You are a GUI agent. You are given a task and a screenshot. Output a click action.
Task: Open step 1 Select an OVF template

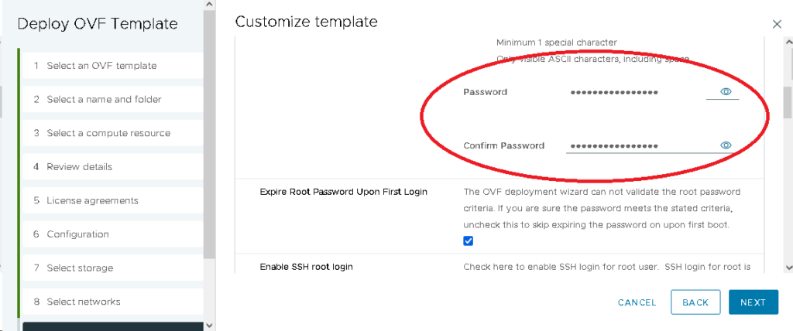101,66
